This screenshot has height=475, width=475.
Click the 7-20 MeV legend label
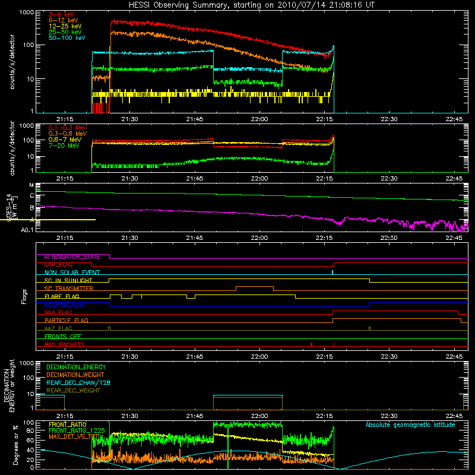(64, 145)
